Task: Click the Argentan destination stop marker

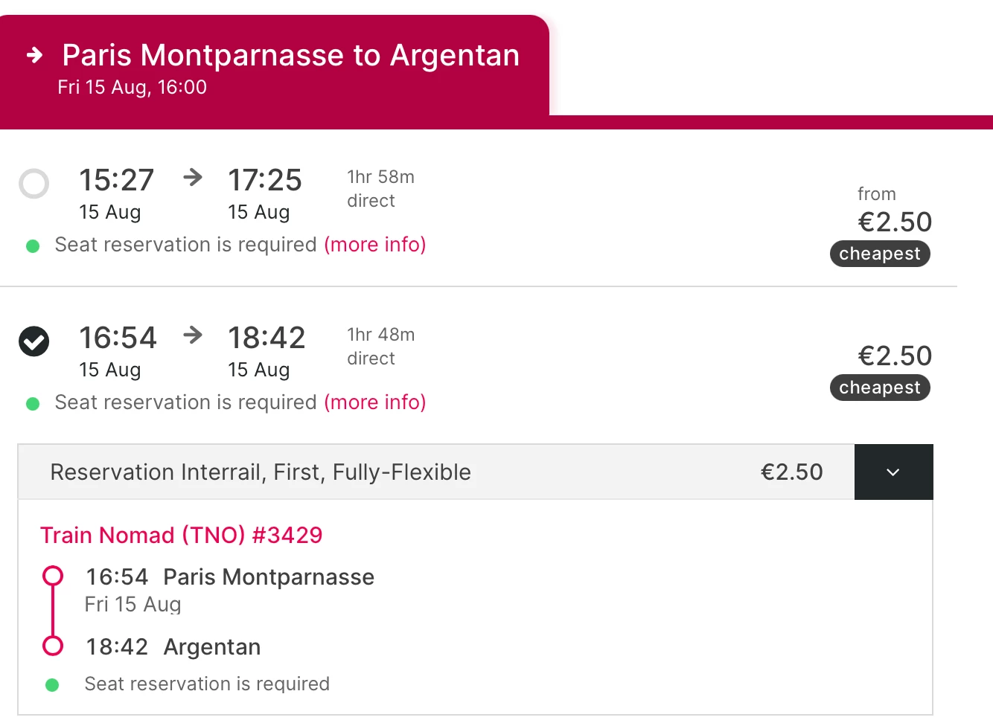Action: pos(53,646)
